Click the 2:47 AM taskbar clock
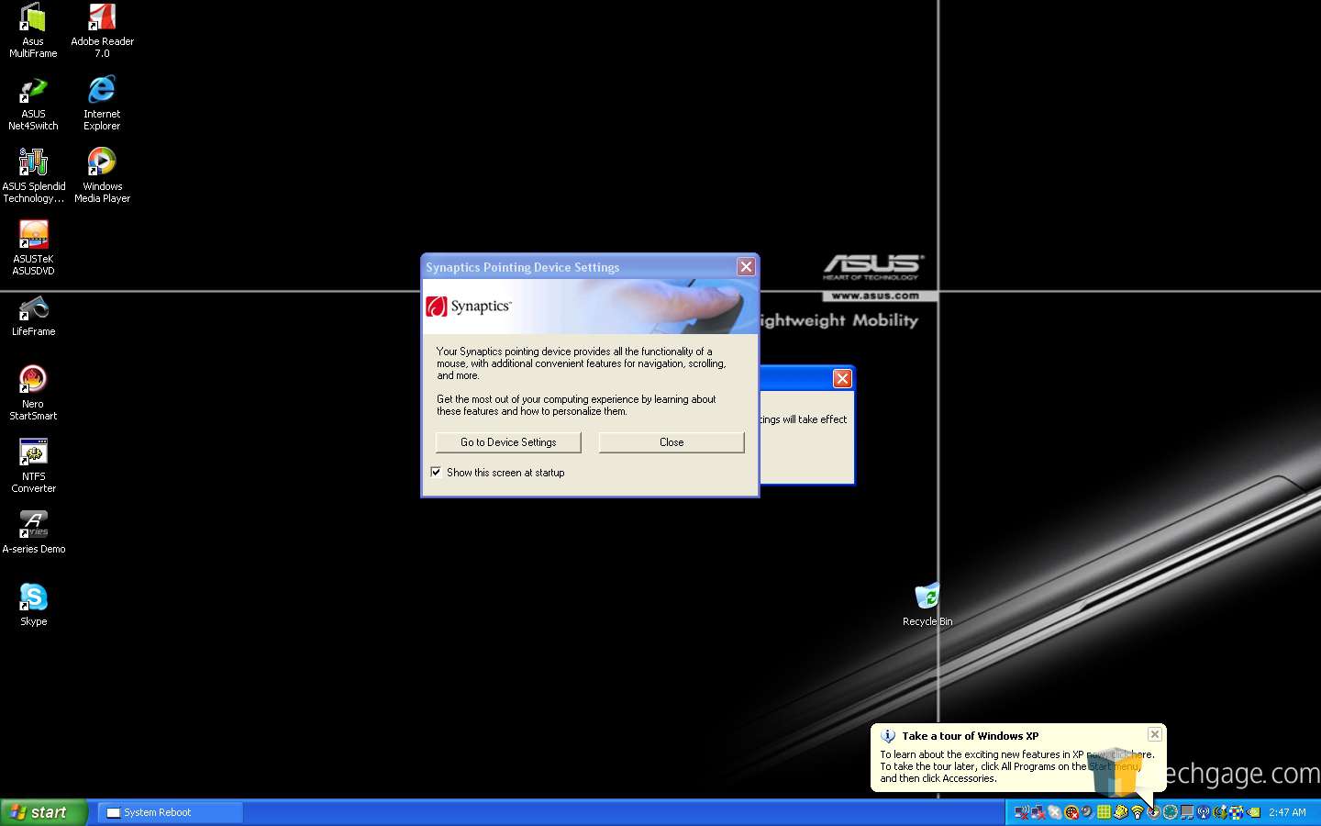The image size is (1321, 826). pos(1287,812)
